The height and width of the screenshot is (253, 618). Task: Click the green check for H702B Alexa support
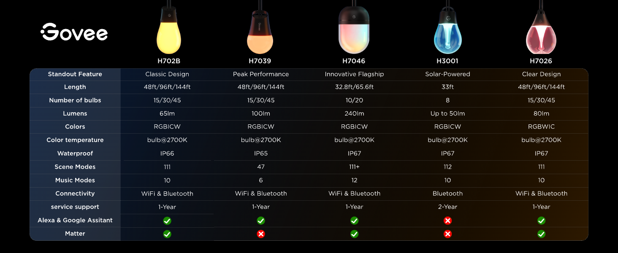pyautogui.click(x=167, y=221)
